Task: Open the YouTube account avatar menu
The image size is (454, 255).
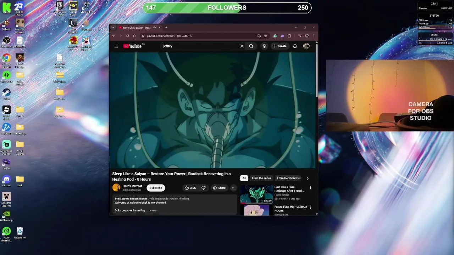Action: [306, 46]
